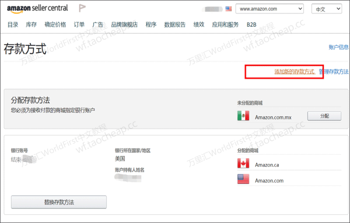Image resolution: width=350 pixels, height=223 pixels.
Task: Open the 品牌旗舰店 menu
Action: 124,24
